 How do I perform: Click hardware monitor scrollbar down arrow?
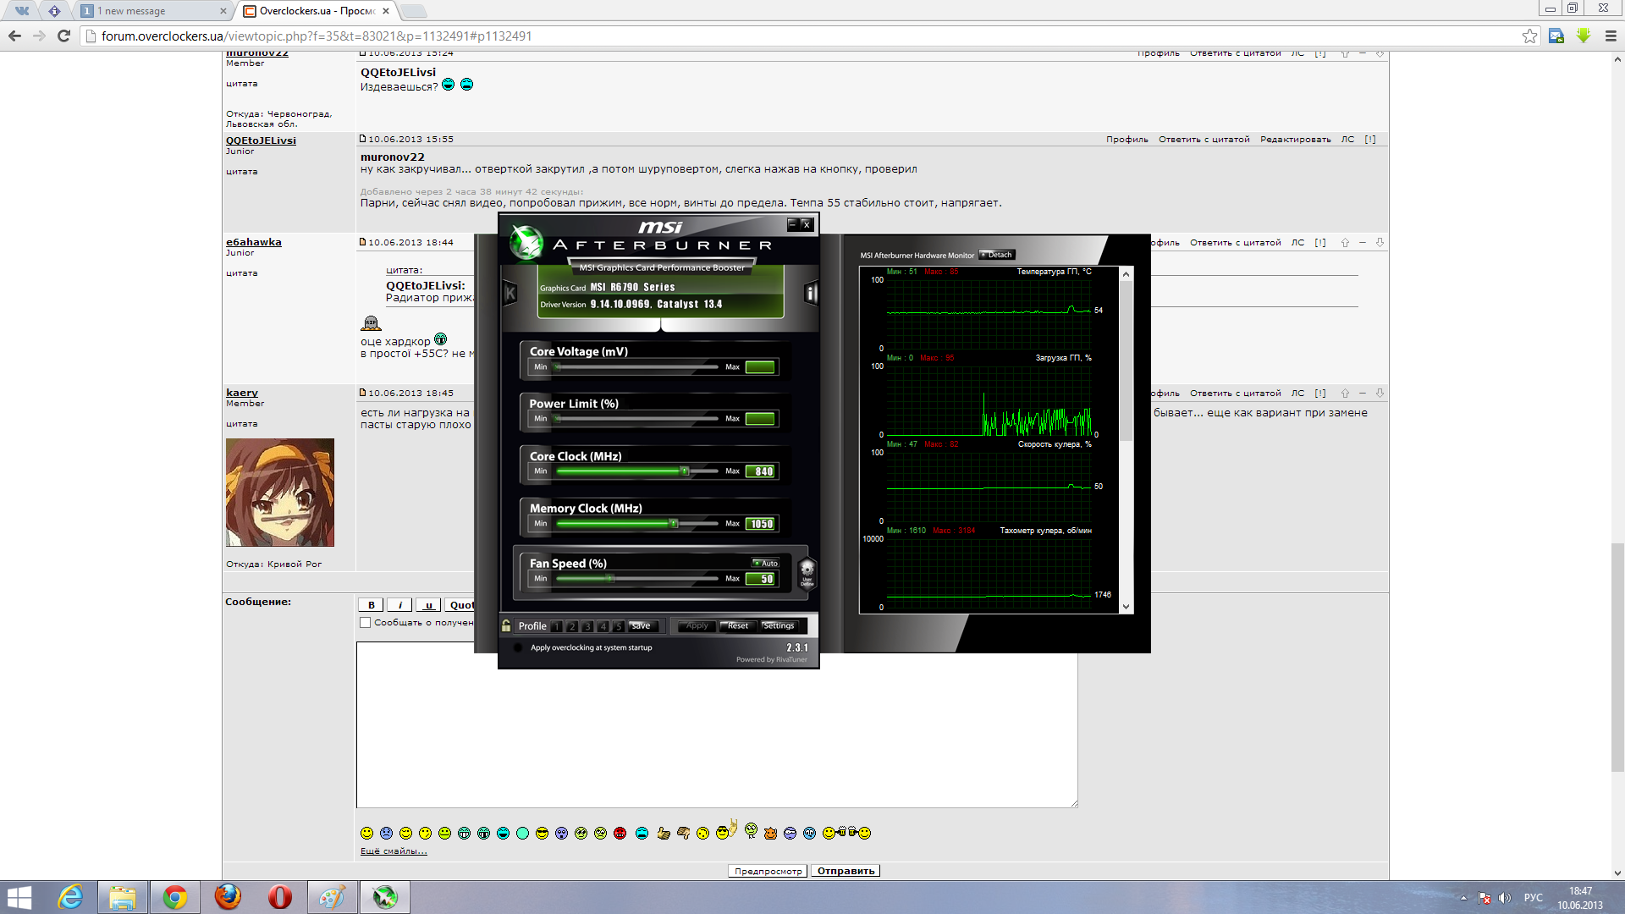click(1126, 606)
